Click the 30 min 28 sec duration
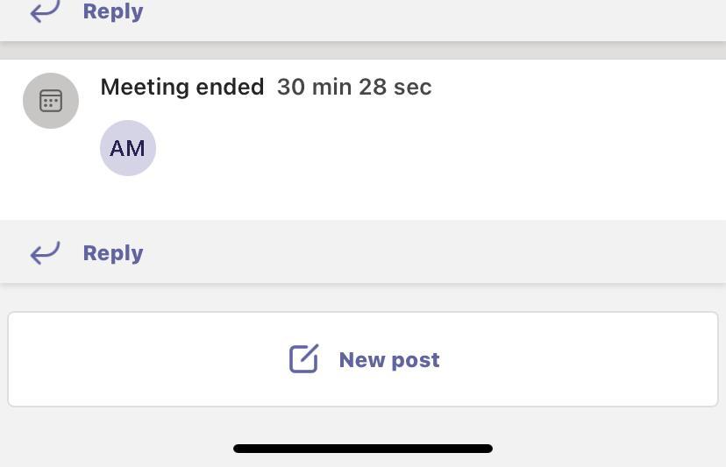Viewport: 726px width, 467px height. (354, 87)
